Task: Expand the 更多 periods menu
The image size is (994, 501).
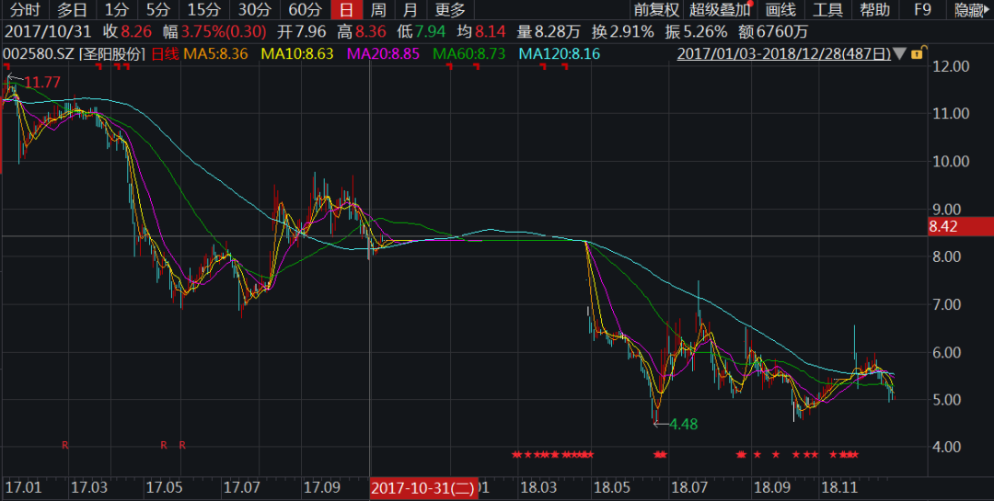Action: [x=450, y=10]
